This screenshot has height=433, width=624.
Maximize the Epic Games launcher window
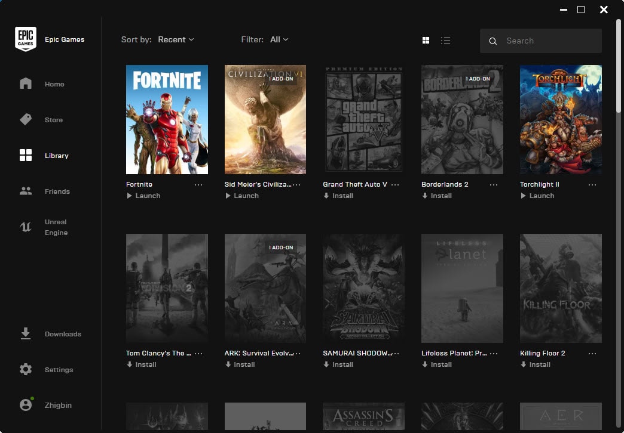click(x=581, y=10)
